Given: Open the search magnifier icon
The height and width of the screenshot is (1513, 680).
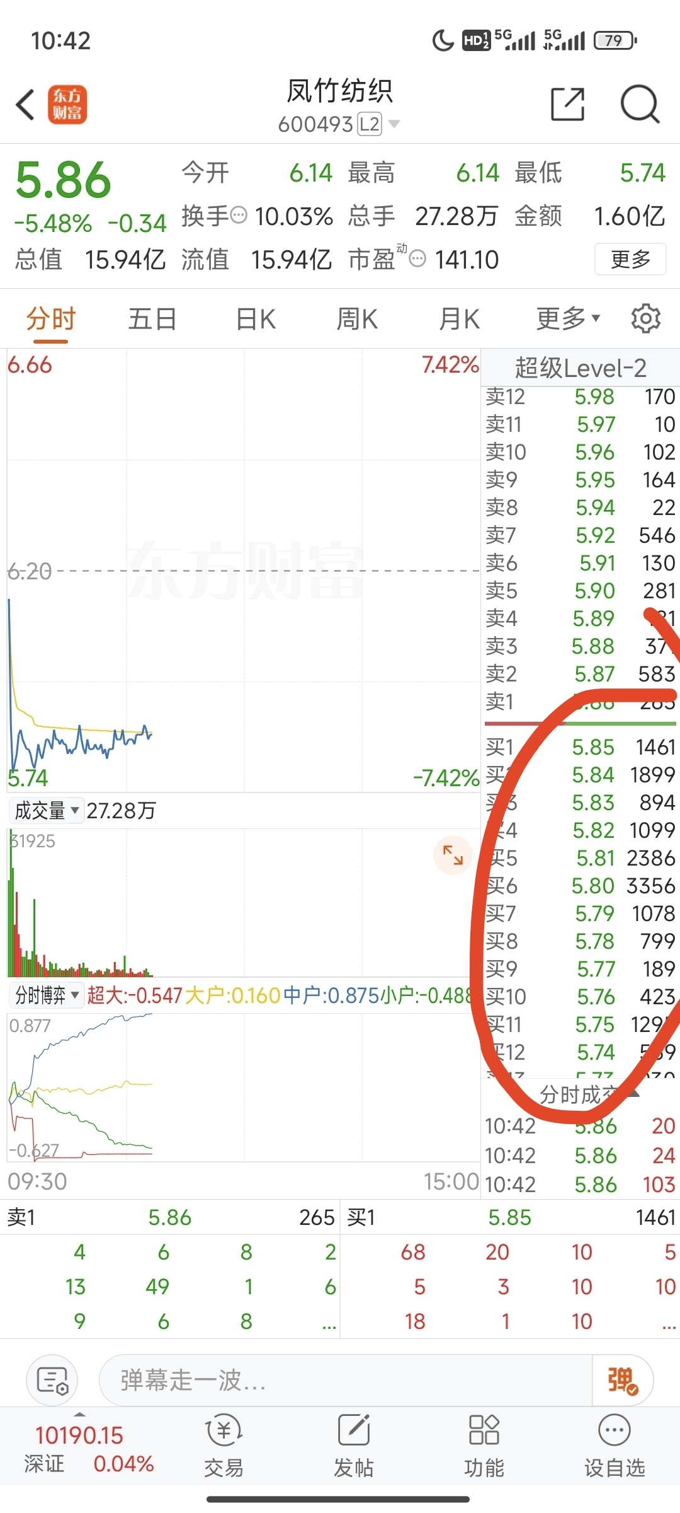Looking at the screenshot, I should (x=640, y=104).
